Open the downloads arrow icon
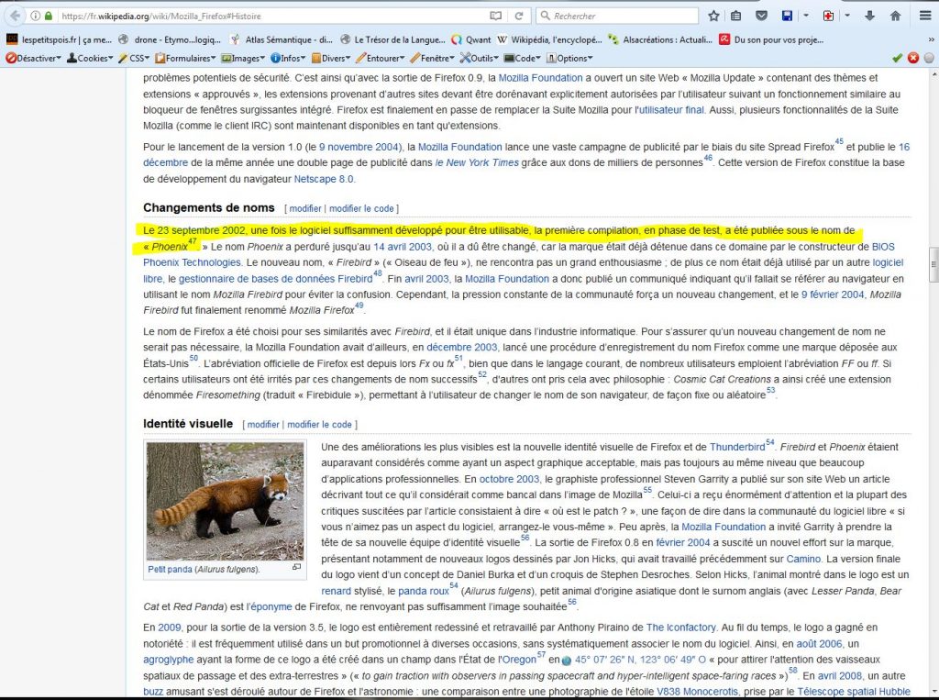This screenshot has height=700, width=939. [x=869, y=16]
